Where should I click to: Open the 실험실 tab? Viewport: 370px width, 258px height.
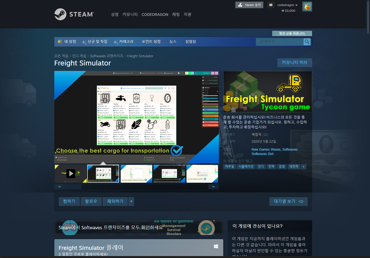pos(191,42)
